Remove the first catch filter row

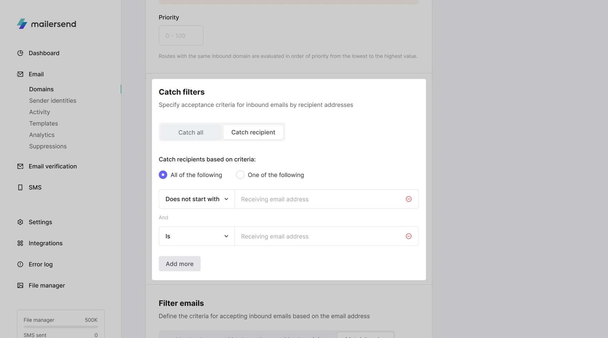click(408, 199)
